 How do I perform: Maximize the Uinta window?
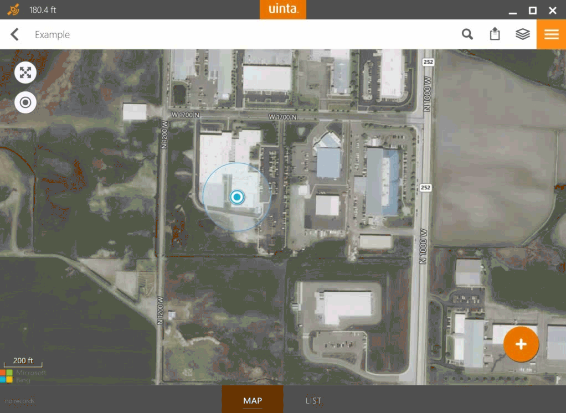[532, 10]
